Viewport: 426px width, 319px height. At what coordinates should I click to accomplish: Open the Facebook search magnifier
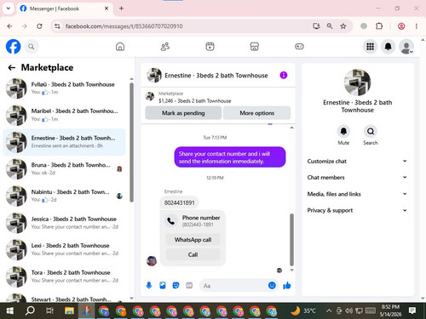32,47
